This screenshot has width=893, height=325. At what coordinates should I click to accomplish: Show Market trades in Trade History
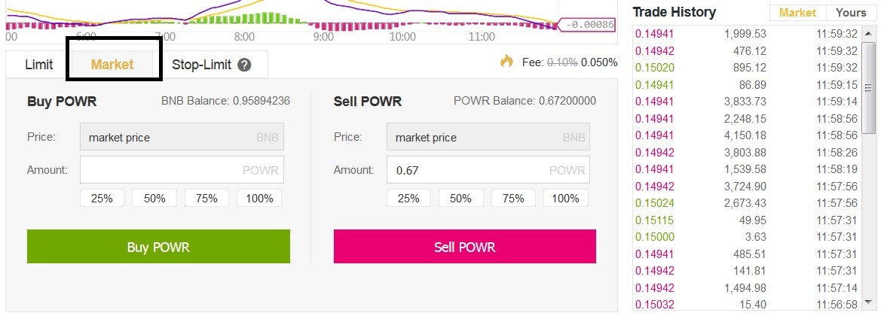(x=798, y=13)
